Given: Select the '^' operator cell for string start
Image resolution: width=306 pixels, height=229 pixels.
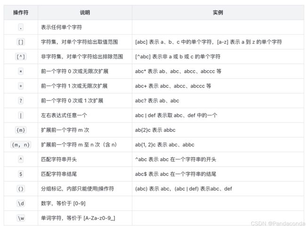Looking at the screenshot, I should 21,159.
